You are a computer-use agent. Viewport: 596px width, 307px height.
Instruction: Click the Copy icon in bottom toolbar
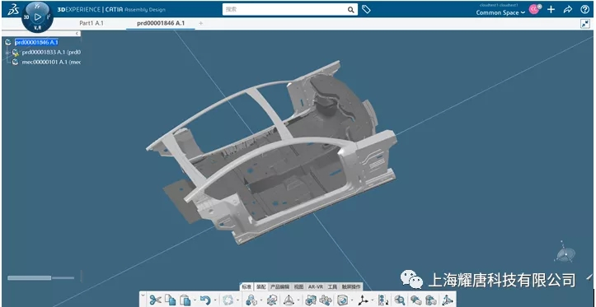(x=170, y=300)
